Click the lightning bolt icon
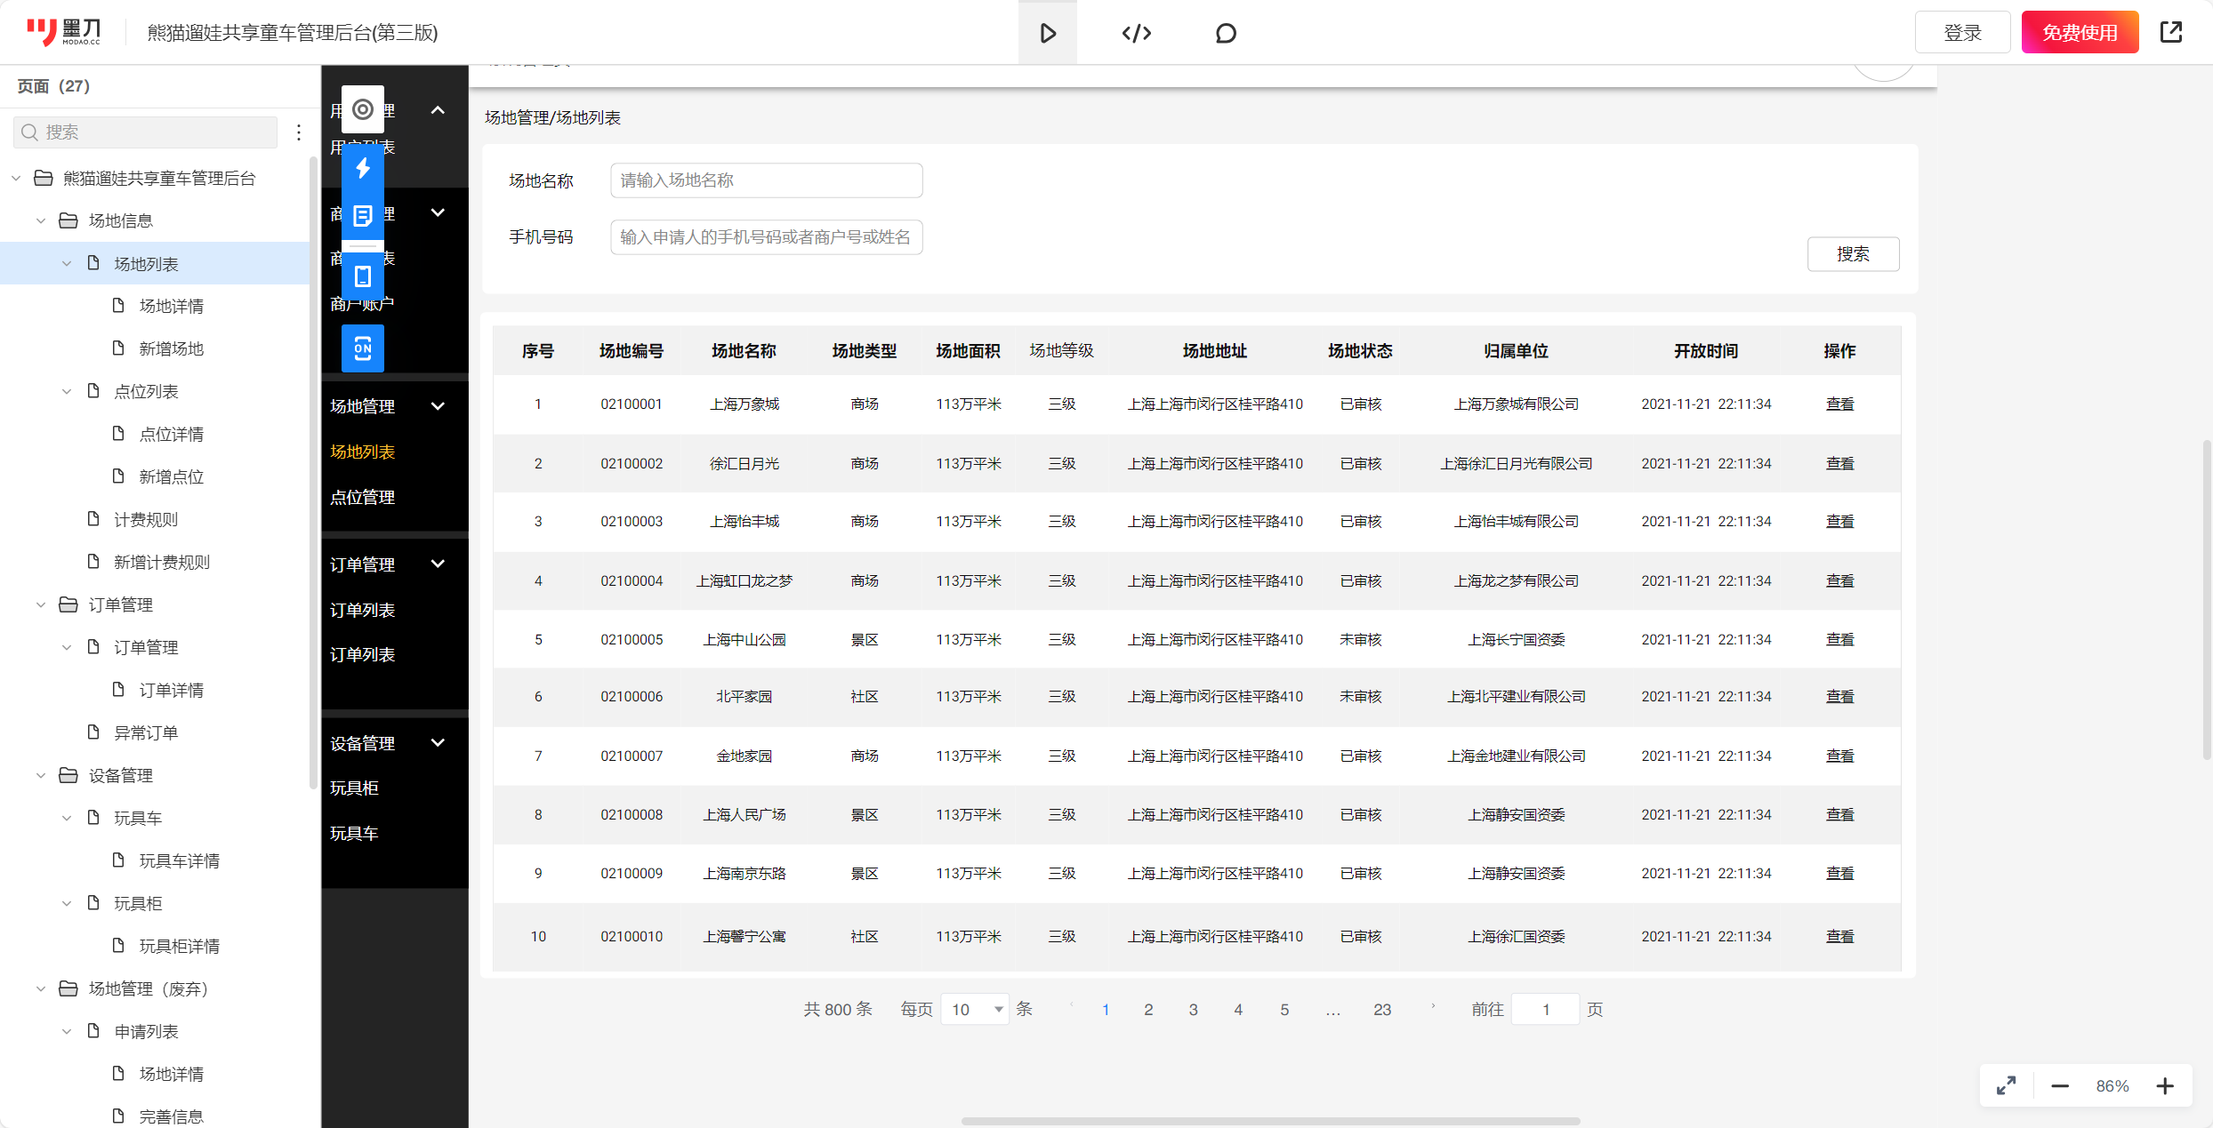The width and height of the screenshot is (2213, 1128). pyautogui.click(x=363, y=167)
